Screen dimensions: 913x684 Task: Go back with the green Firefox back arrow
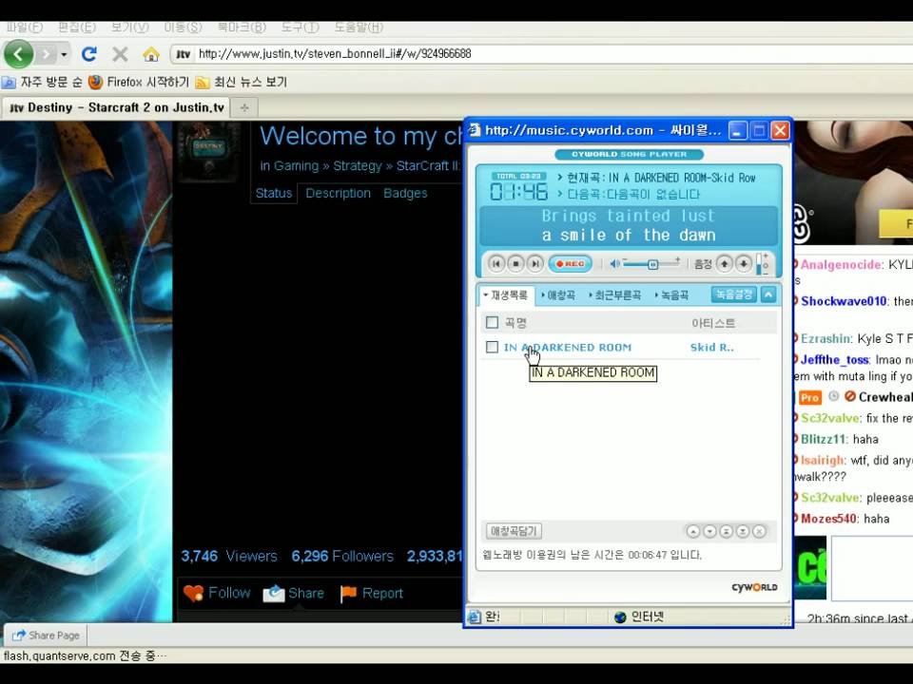tap(19, 55)
